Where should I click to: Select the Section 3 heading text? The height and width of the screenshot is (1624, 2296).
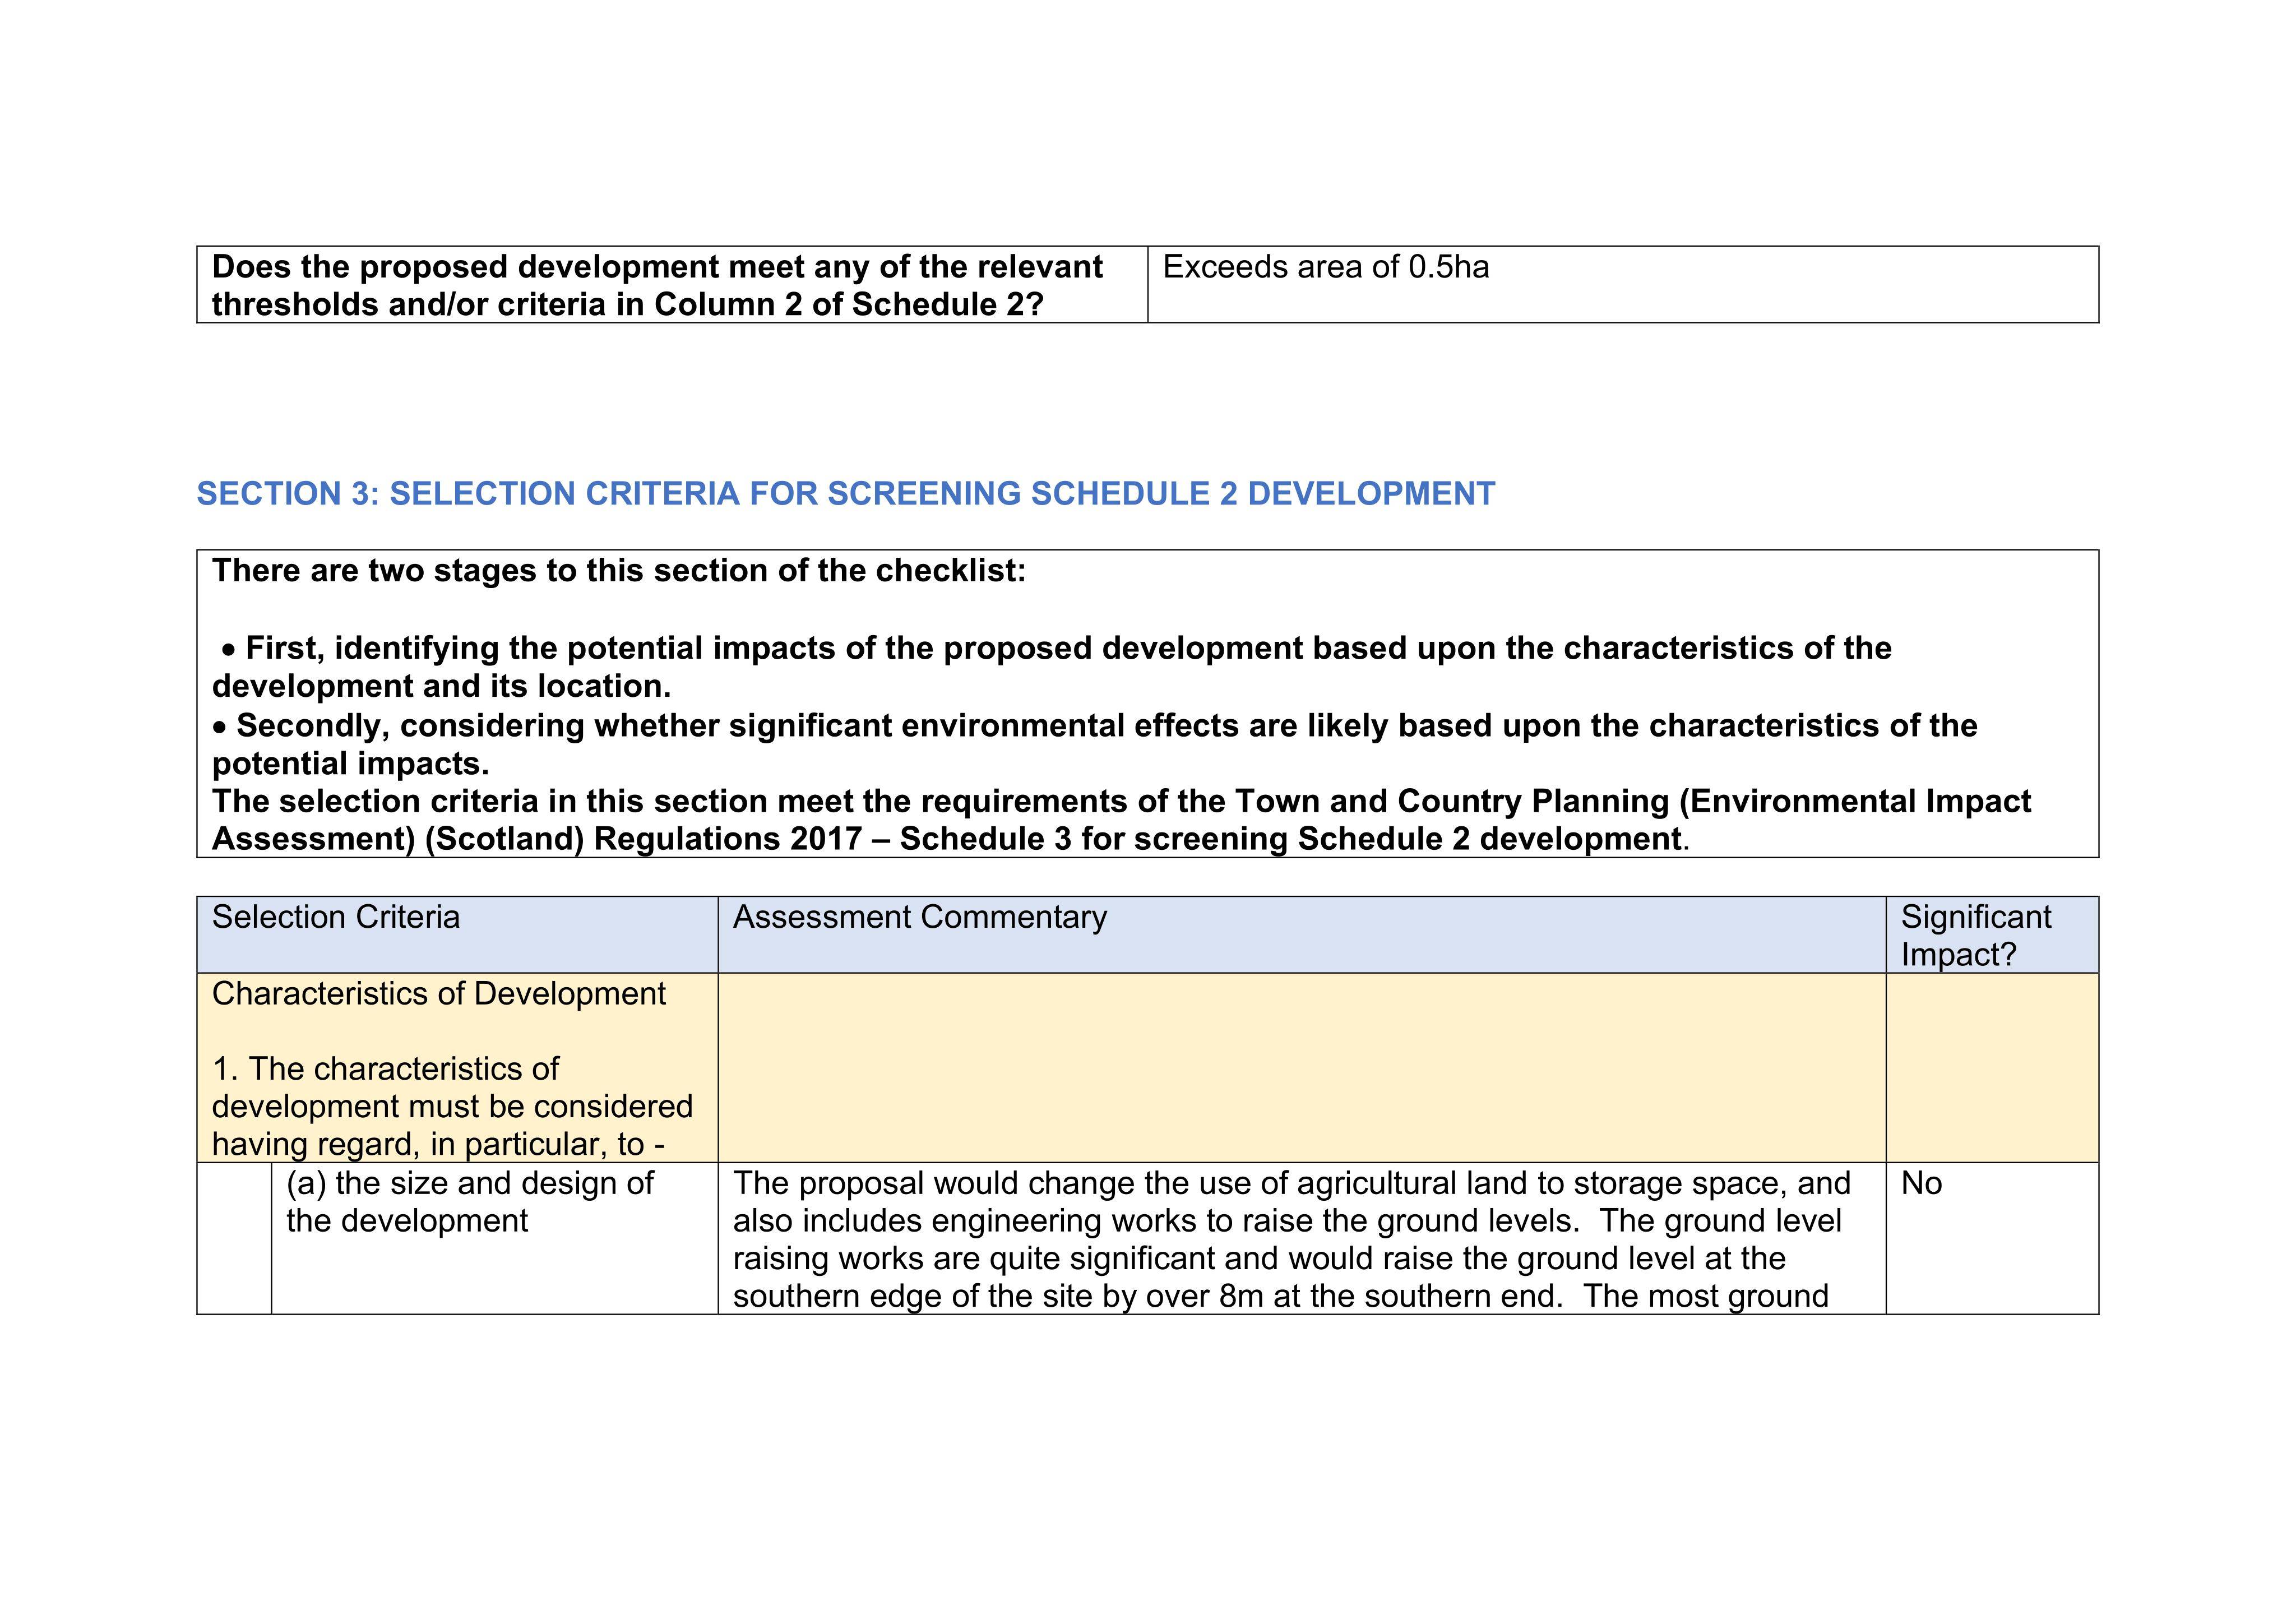[846, 494]
